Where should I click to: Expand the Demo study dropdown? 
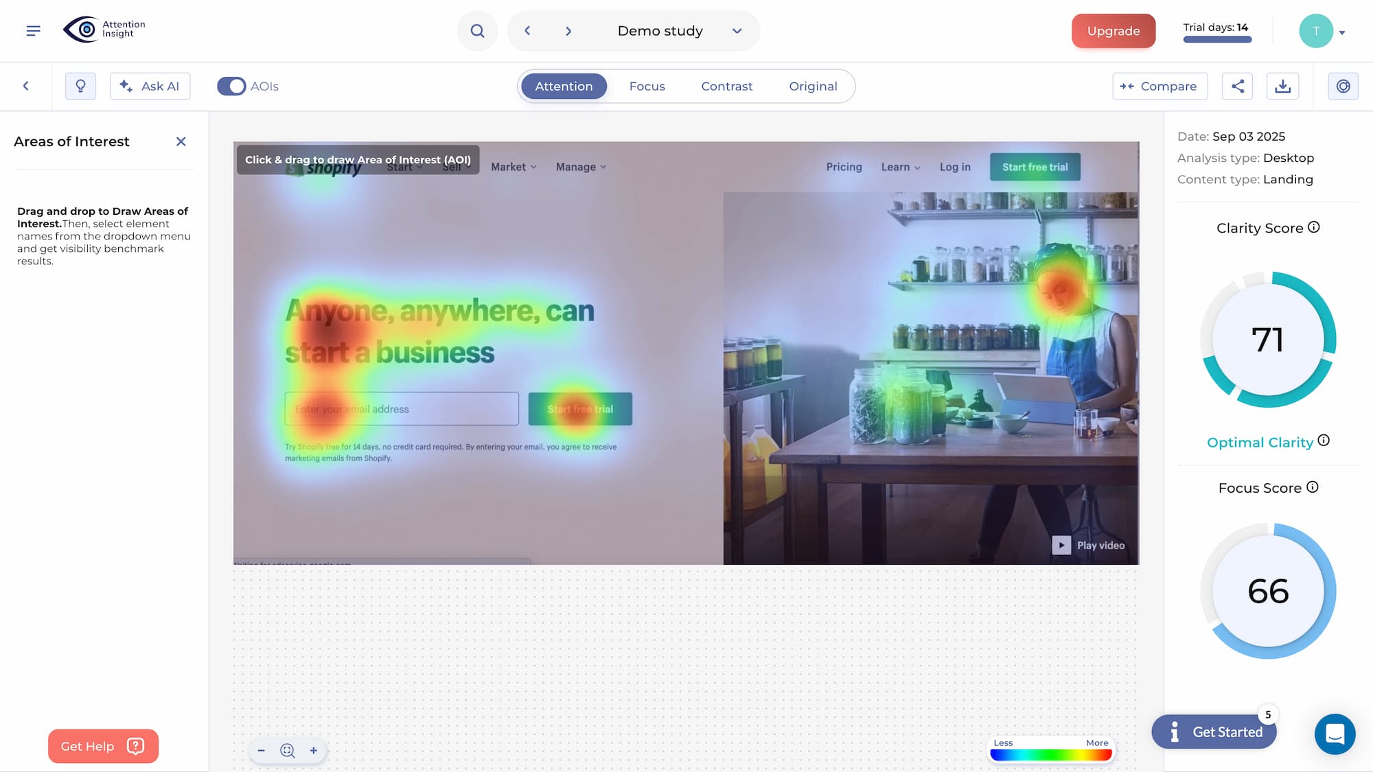click(737, 31)
